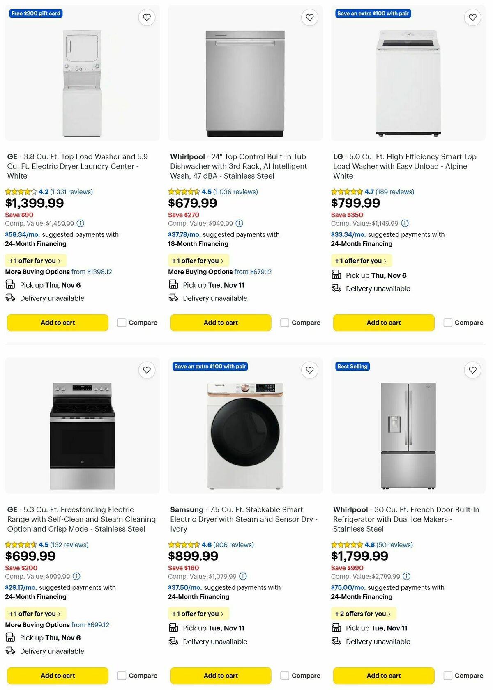
Task: Click the info icon next to the refrigerator comp value
Action: 407,576
